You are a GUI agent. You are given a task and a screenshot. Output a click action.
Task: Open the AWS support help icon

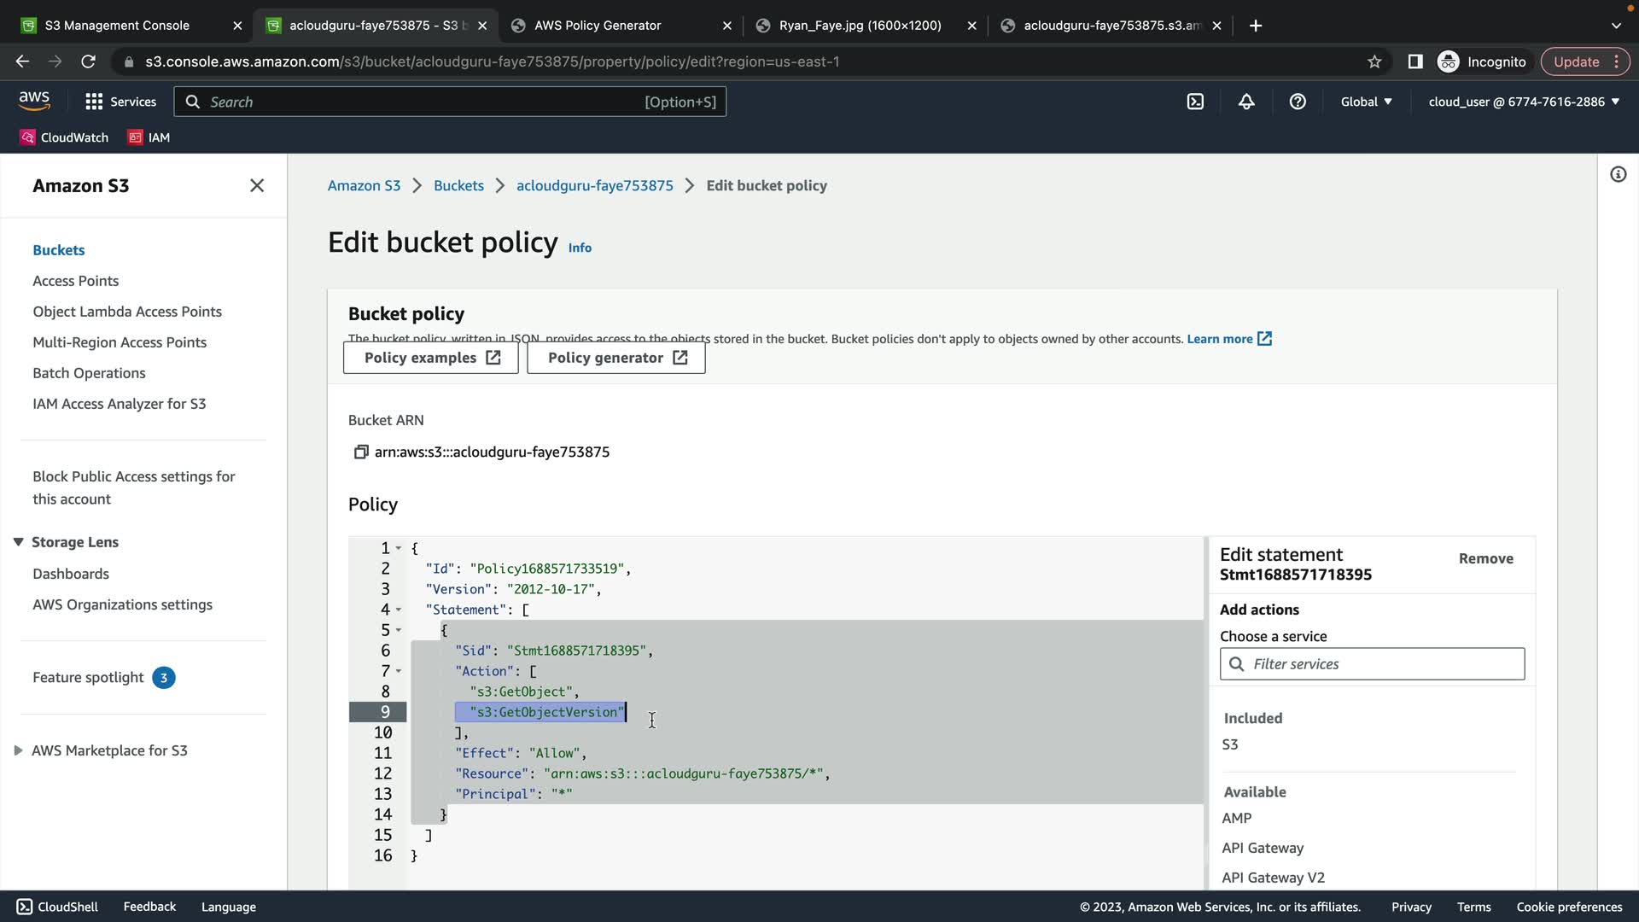pos(1298,102)
